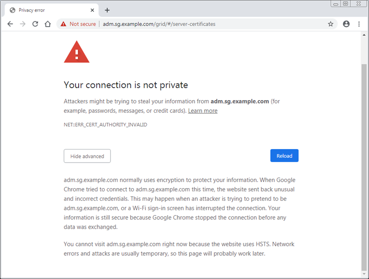
Task: Close the Privacy error tab
Action: click(x=92, y=10)
